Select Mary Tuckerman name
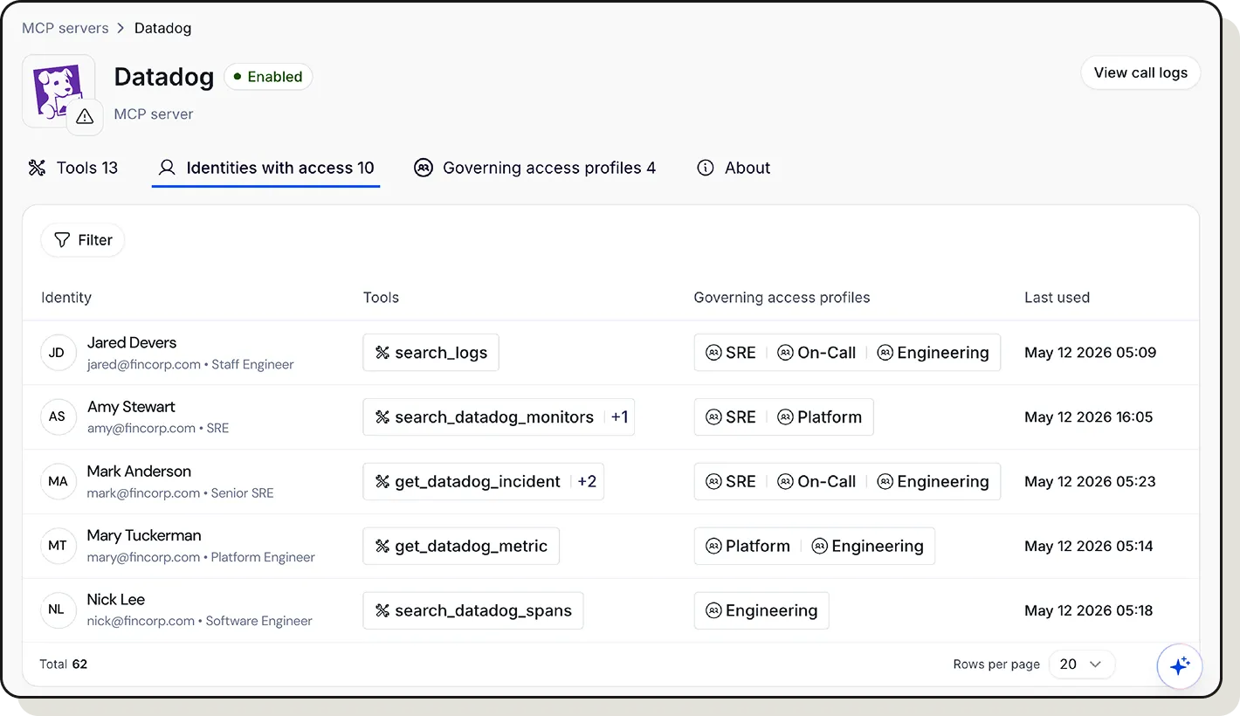 pos(144,535)
